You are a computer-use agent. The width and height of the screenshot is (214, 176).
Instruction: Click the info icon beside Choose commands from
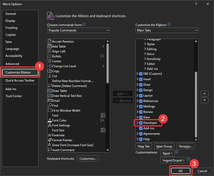point(84,24)
